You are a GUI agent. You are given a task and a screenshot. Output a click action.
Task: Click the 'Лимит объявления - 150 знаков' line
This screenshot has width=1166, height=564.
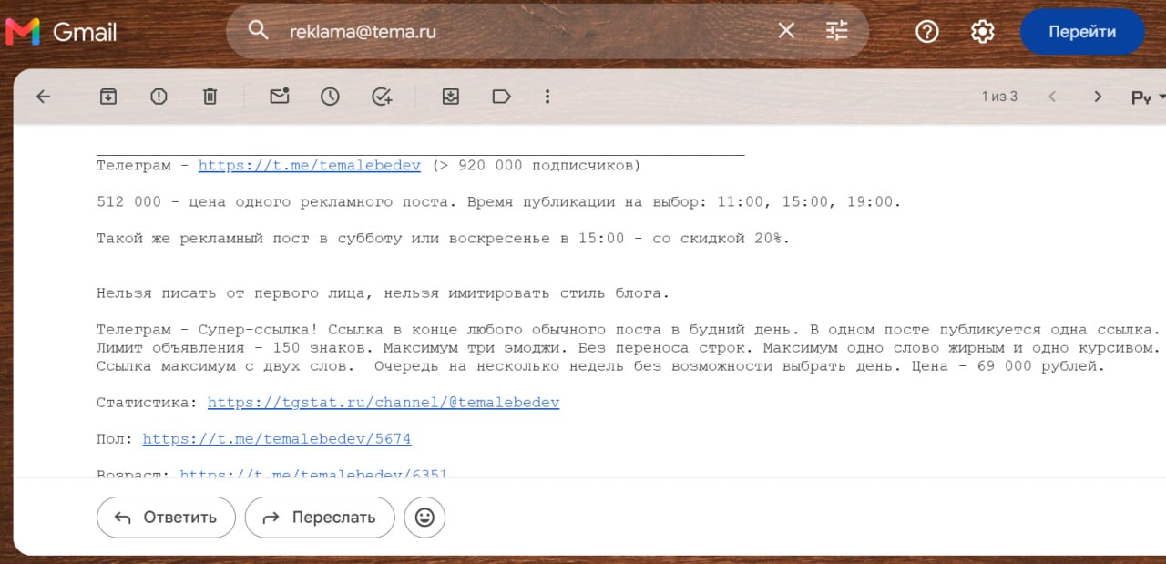(x=629, y=348)
